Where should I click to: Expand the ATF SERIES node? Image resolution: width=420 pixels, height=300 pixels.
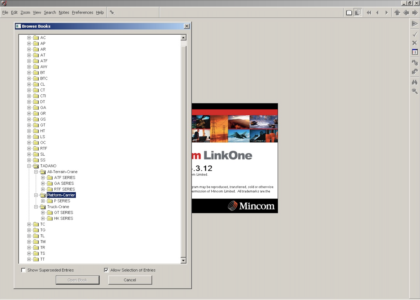point(43,178)
